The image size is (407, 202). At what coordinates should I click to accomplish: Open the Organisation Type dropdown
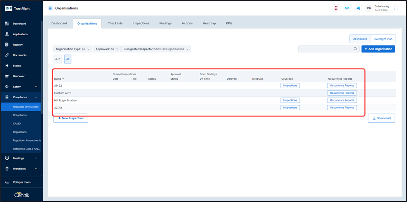click(73, 49)
